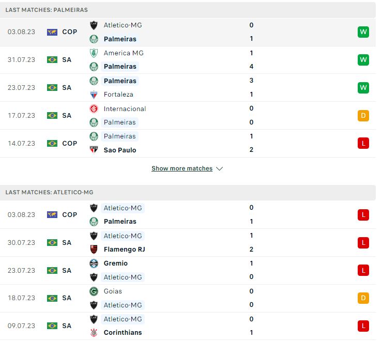Click the Gremio club logo

click(x=94, y=264)
